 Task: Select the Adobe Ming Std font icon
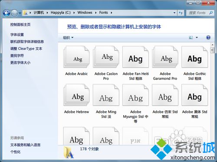tap(106, 95)
